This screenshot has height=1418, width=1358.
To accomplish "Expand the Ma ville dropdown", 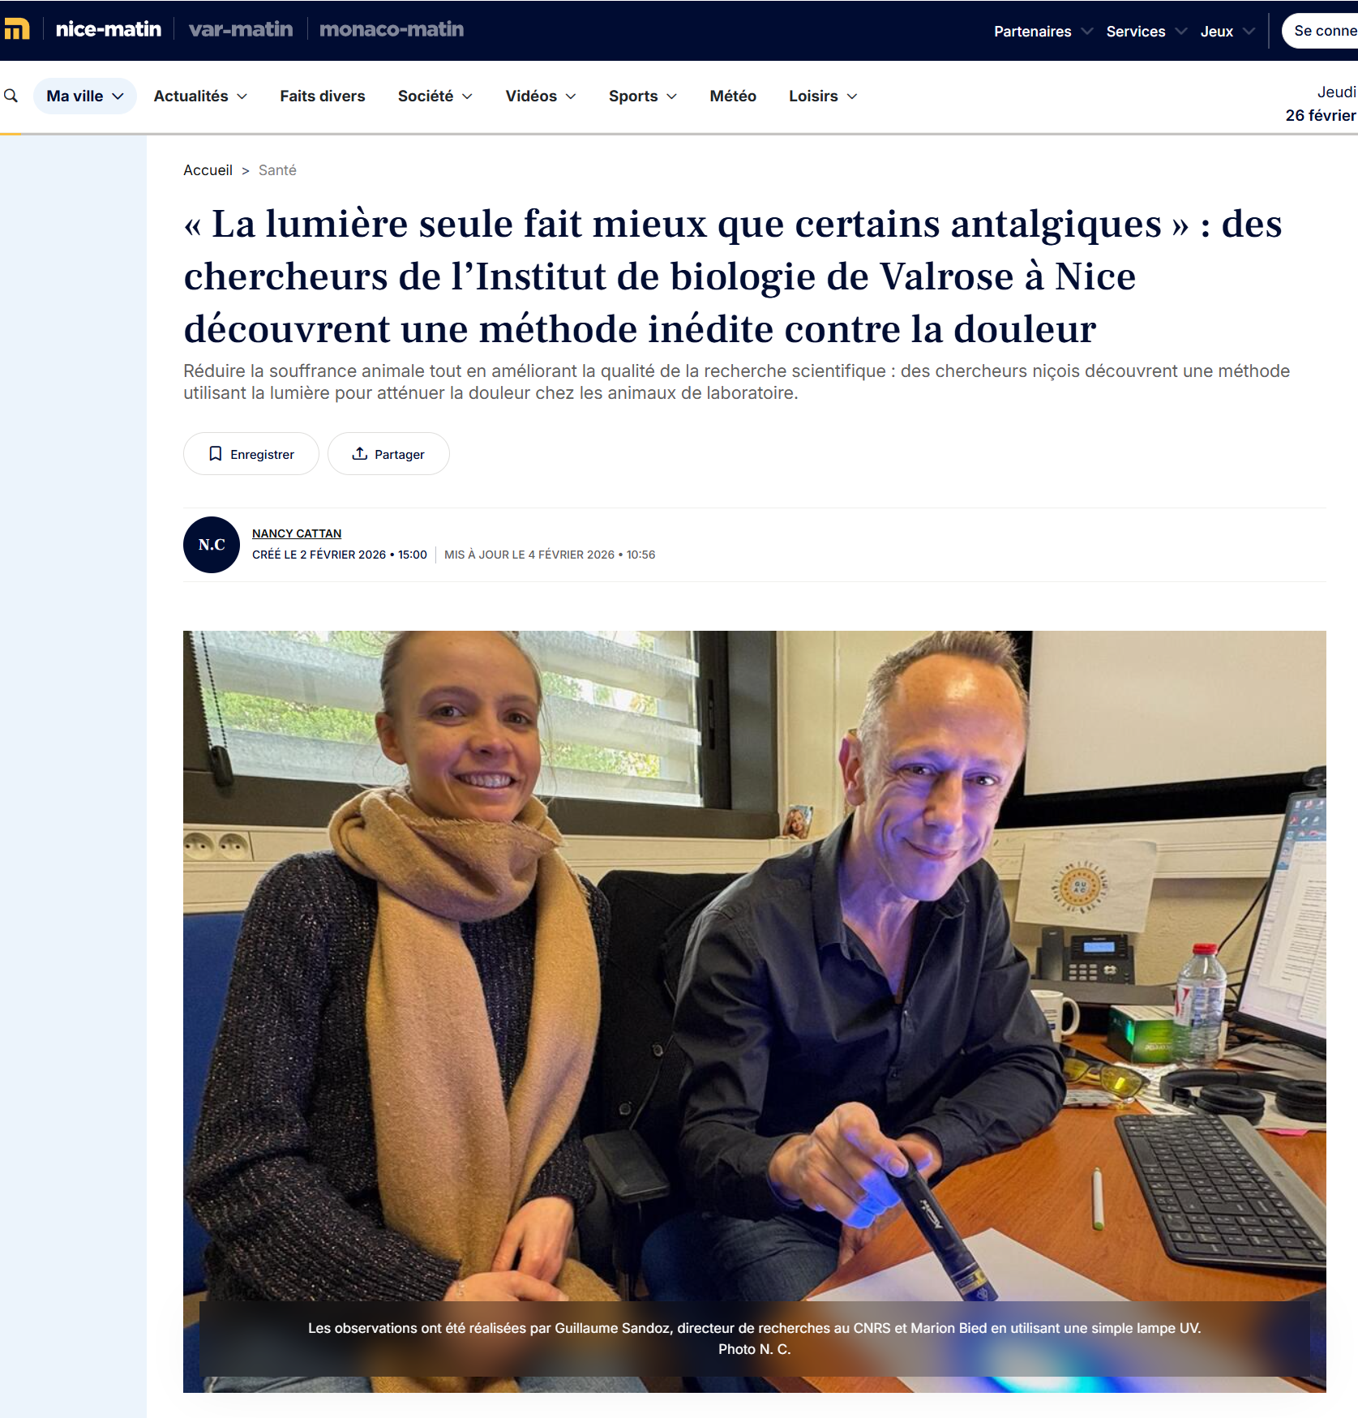I will coord(85,96).
